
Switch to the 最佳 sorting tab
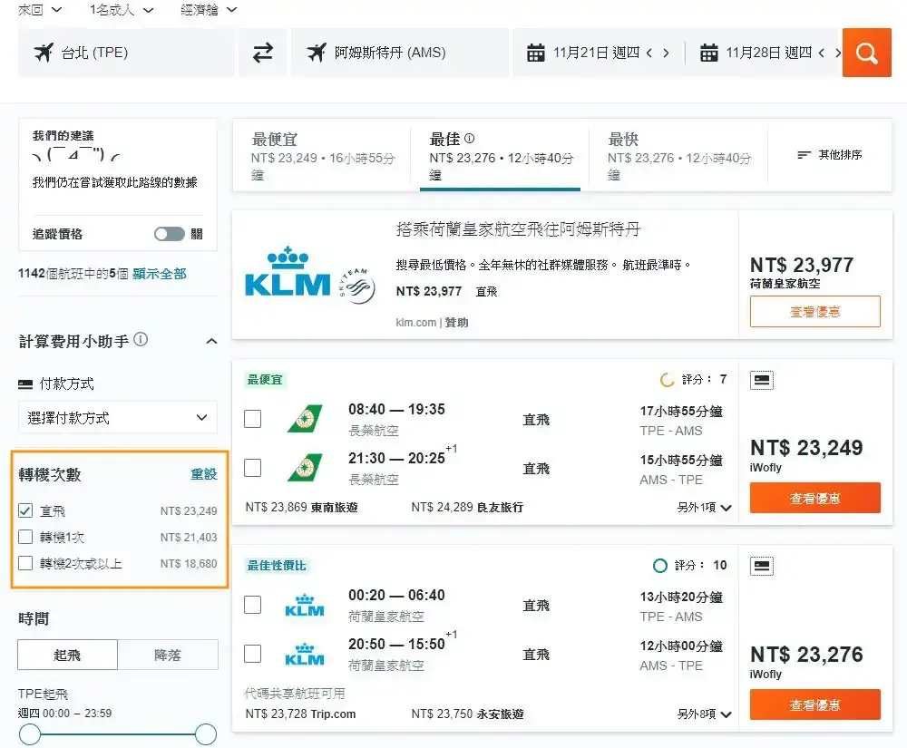pos(501,156)
